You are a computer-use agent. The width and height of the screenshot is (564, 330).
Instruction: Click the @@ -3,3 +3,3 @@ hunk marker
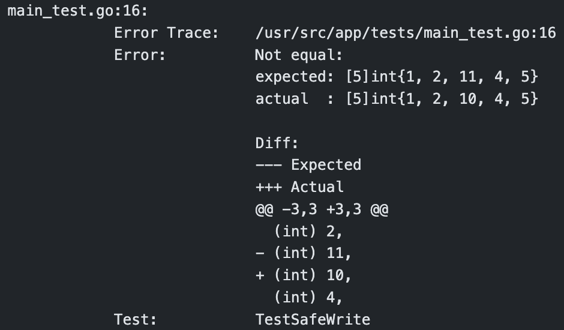(x=321, y=209)
